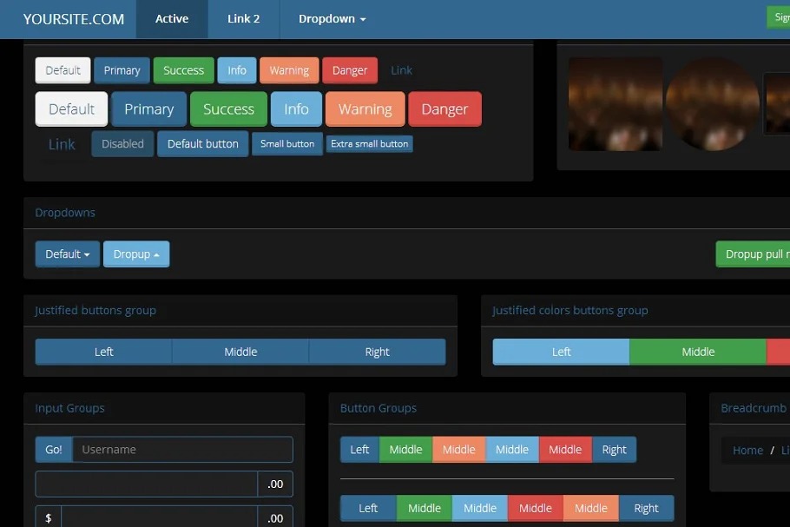
Task: Select Middle in justified buttons group
Action: [x=240, y=352]
